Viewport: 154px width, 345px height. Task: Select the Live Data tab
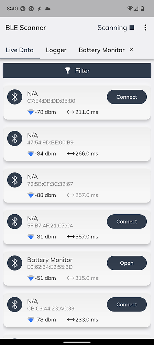click(x=20, y=50)
